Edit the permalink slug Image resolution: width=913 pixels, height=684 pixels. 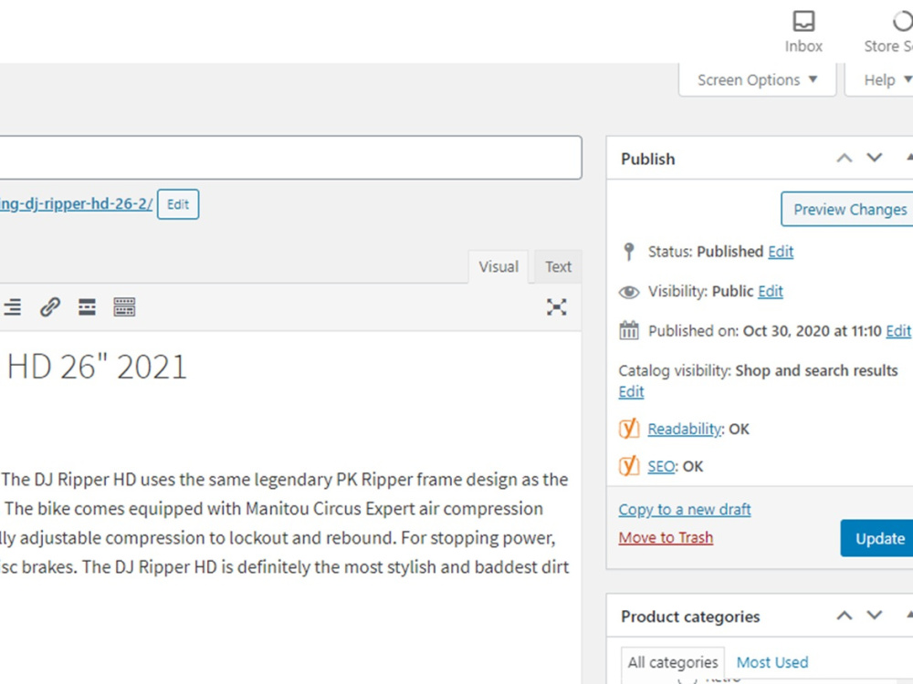(178, 204)
